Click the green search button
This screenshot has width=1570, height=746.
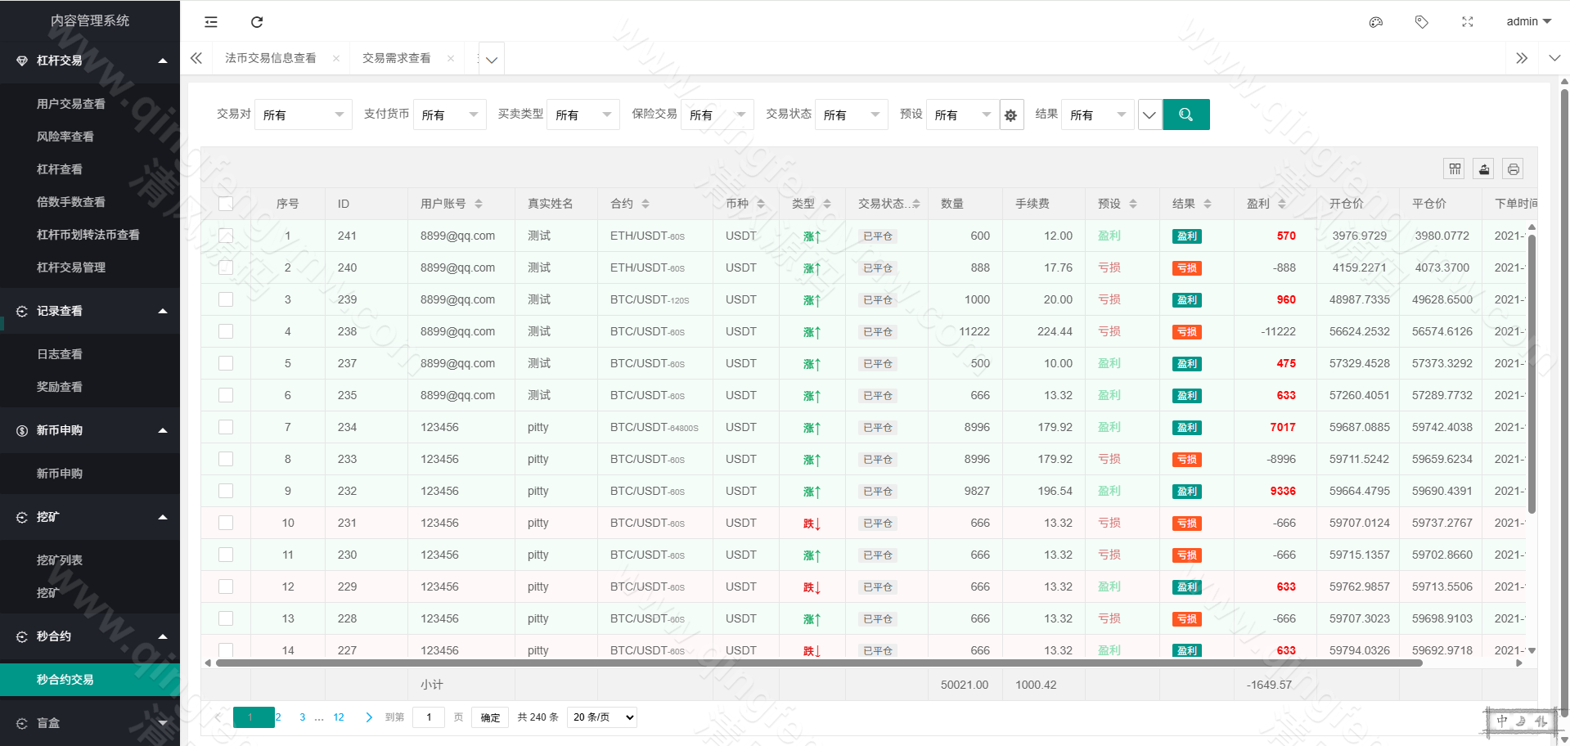pos(1186,115)
